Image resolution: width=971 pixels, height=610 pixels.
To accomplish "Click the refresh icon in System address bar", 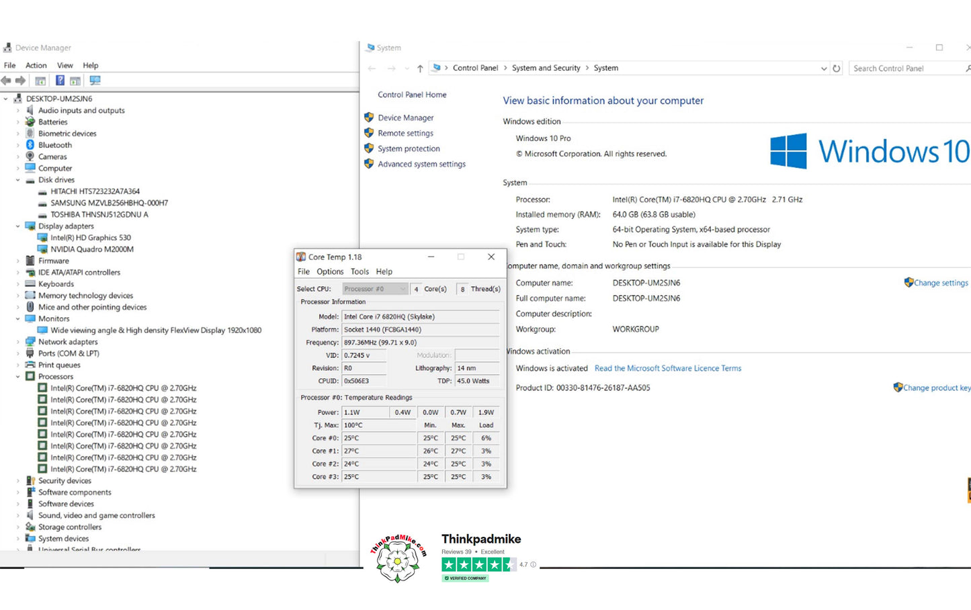I will coord(837,69).
